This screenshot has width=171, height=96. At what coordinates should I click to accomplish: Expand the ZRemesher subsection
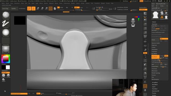click(154, 71)
